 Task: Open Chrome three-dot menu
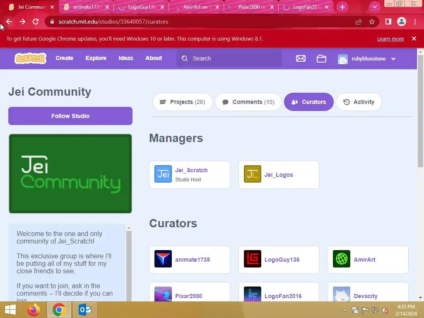tap(415, 22)
